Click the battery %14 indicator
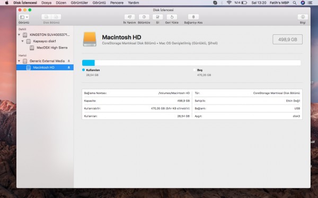Image resolution: width=318 pixels, height=198 pixels. click(x=241, y=3)
